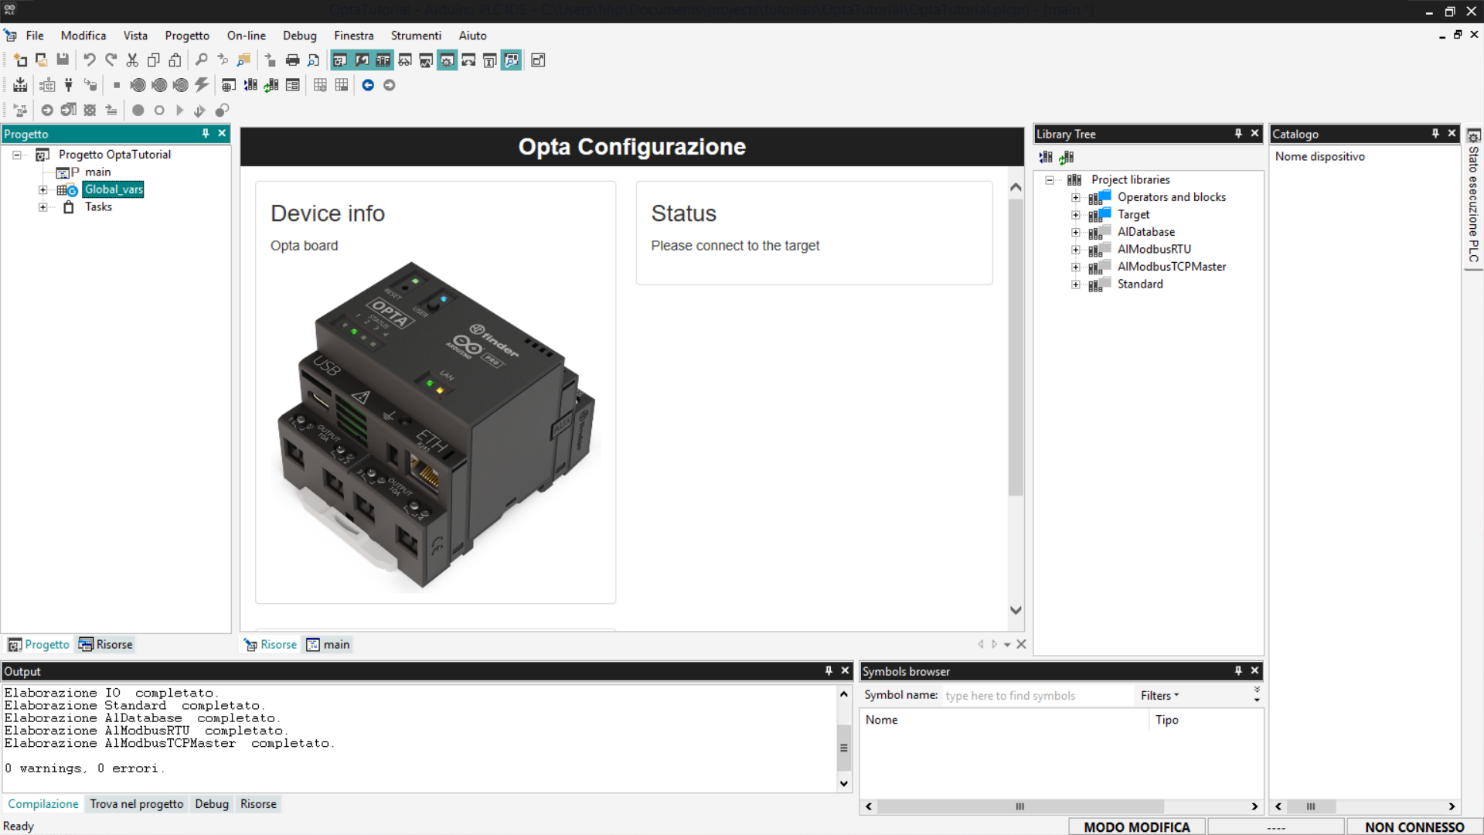
Task: Click the Connect to target plug icon
Action: click(69, 85)
